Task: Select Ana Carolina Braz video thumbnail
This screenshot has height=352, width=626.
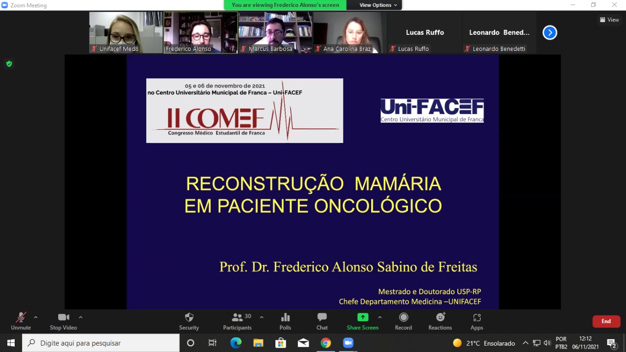Action: tap(350, 32)
